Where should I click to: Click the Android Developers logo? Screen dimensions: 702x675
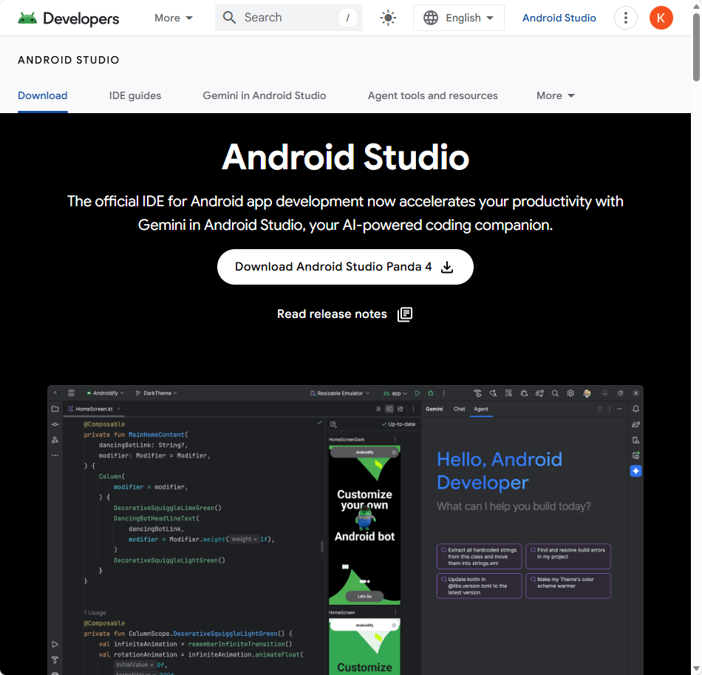click(x=69, y=18)
